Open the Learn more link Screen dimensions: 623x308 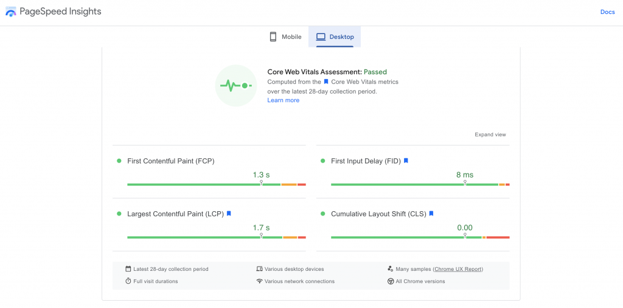click(284, 100)
